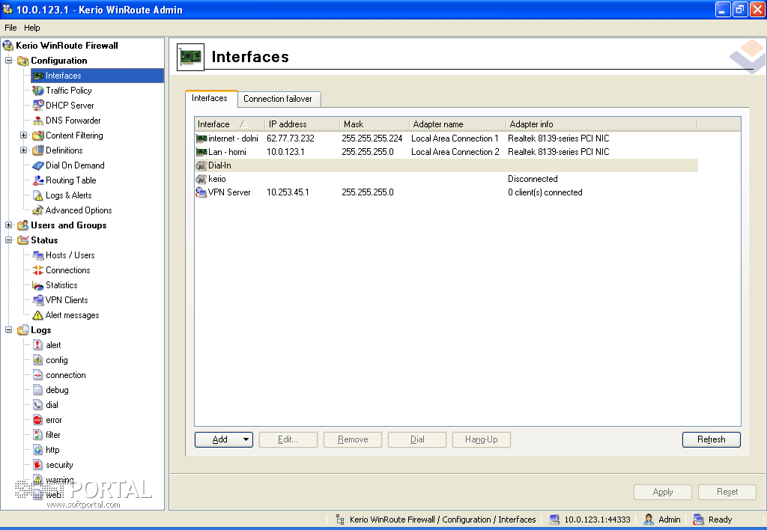Select the Interfaces tab
This screenshot has height=530, width=767.
[x=210, y=98]
